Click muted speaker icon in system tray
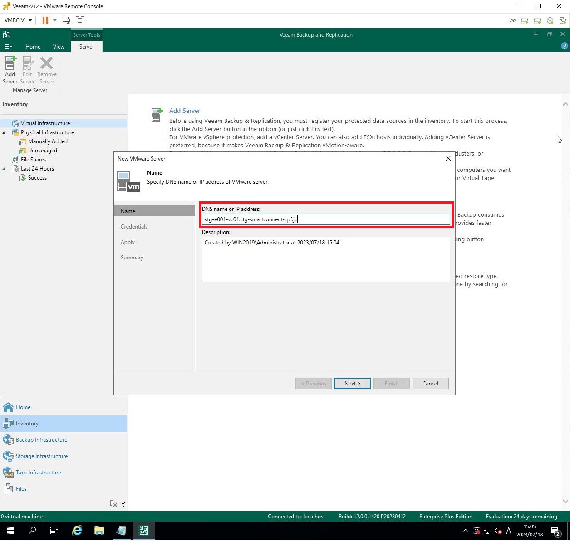 [x=498, y=531]
